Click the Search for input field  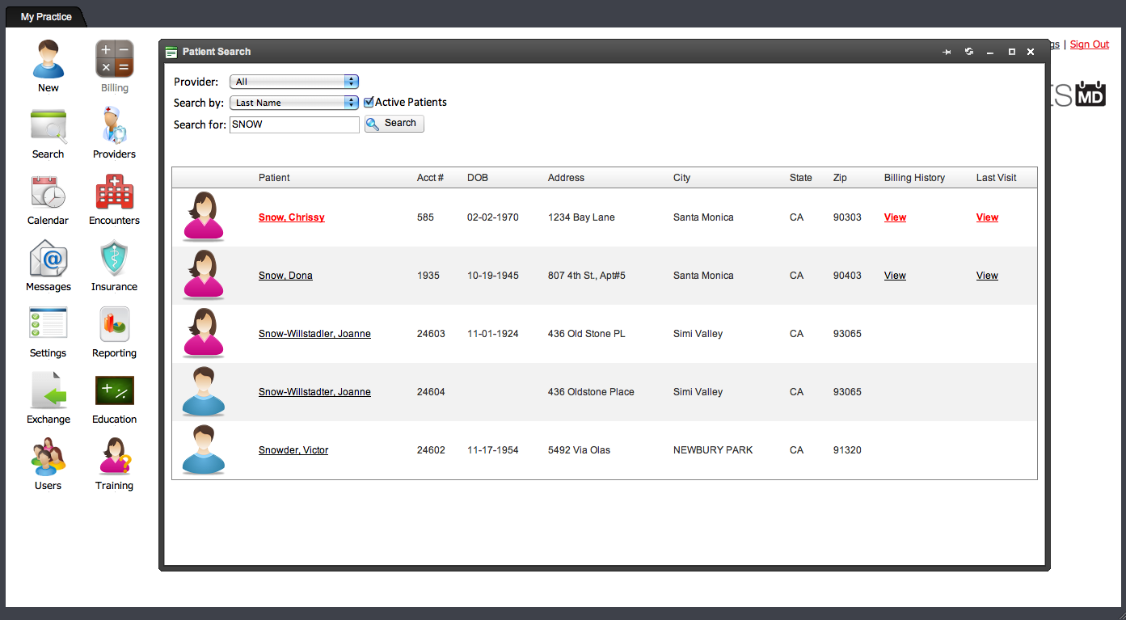pyautogui.click(x=294, y=124)
